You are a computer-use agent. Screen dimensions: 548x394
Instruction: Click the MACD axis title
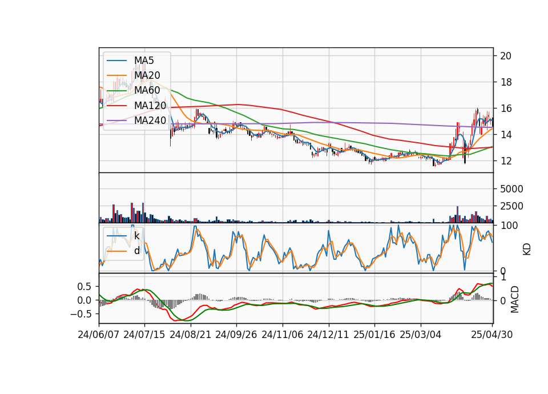pos(515,299)
